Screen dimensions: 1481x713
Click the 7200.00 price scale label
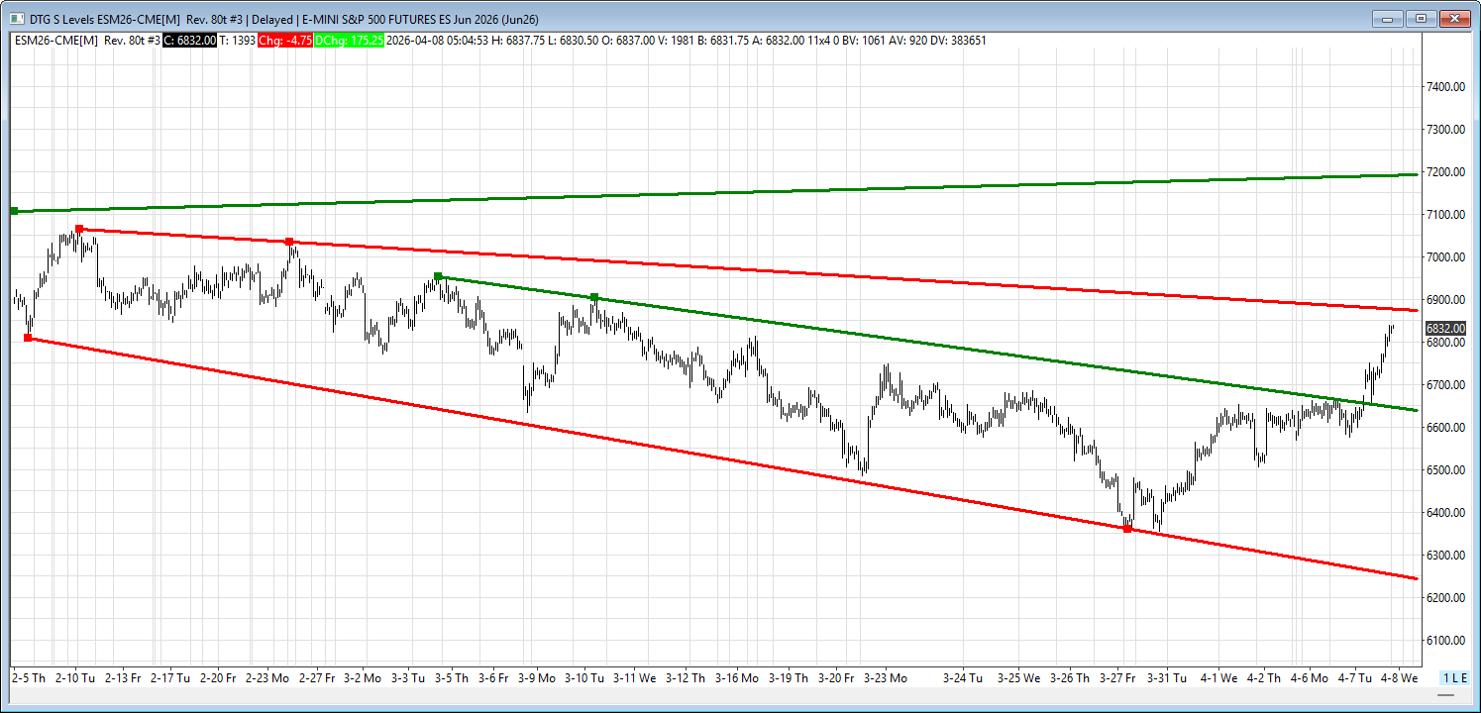1445,172
